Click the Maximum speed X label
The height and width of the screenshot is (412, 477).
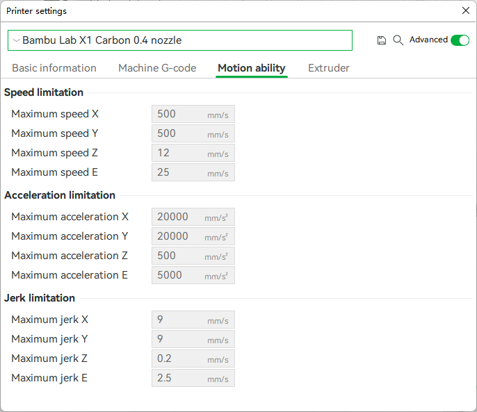[55, 114]
